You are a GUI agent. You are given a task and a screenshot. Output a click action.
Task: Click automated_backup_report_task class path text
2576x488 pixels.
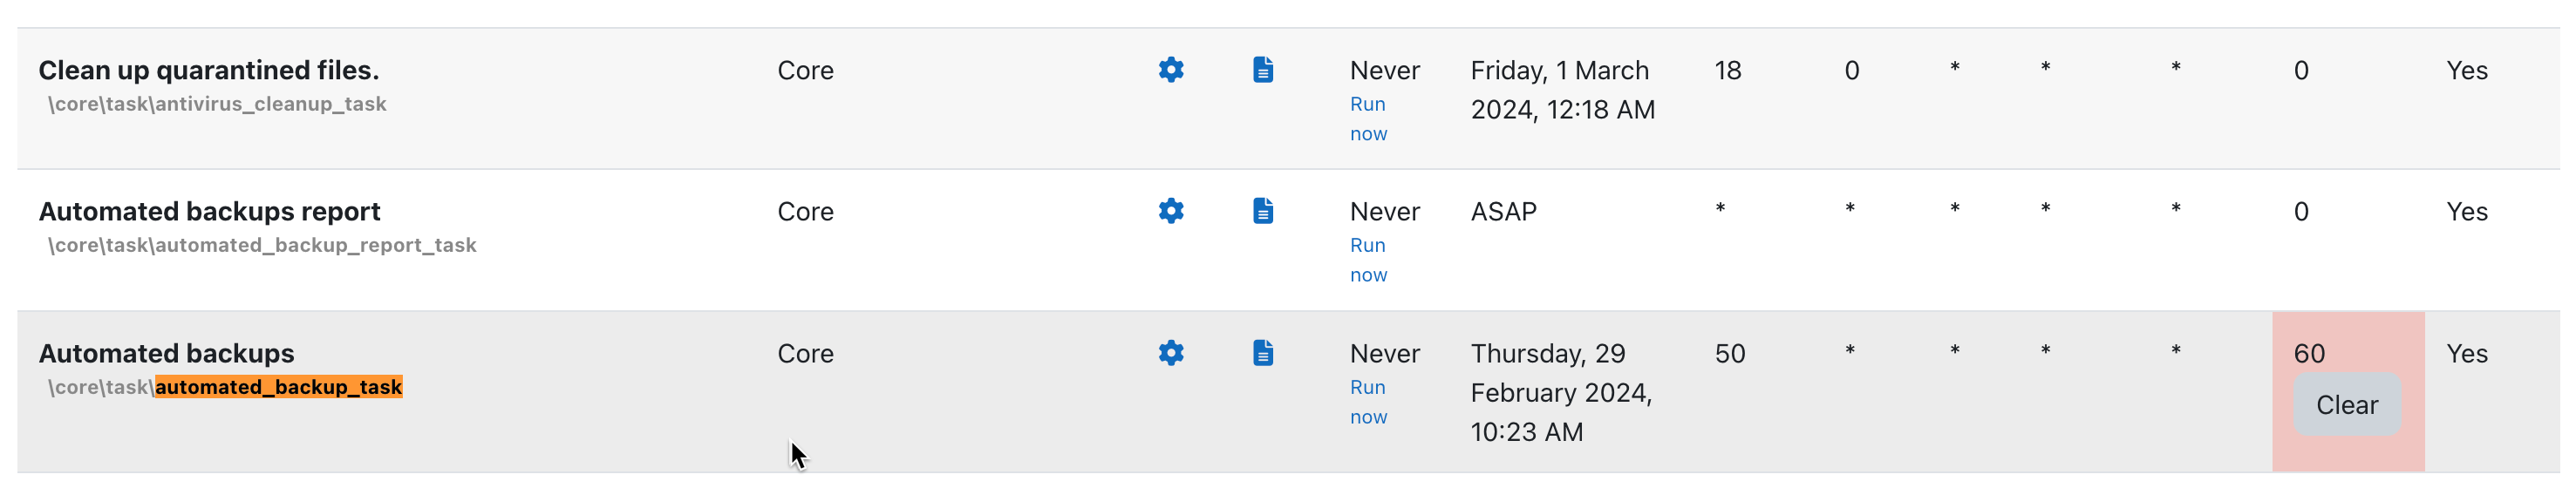pos(262,245)
